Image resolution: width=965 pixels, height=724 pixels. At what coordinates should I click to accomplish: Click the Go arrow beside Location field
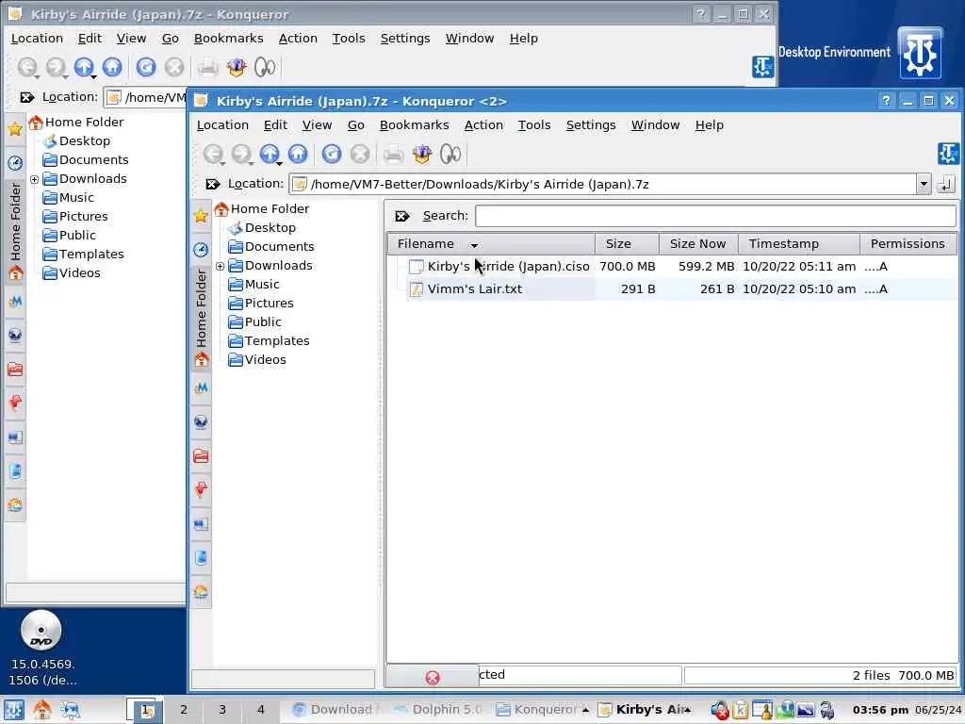946,184
